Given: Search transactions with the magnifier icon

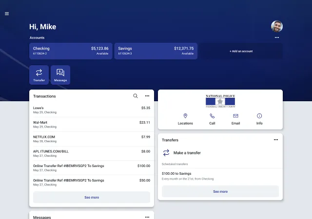Looking at the screenshot, I should pos(136,96).
